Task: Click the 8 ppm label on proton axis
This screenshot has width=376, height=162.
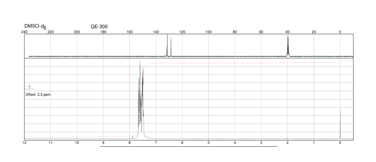Action: coord(130,143)
